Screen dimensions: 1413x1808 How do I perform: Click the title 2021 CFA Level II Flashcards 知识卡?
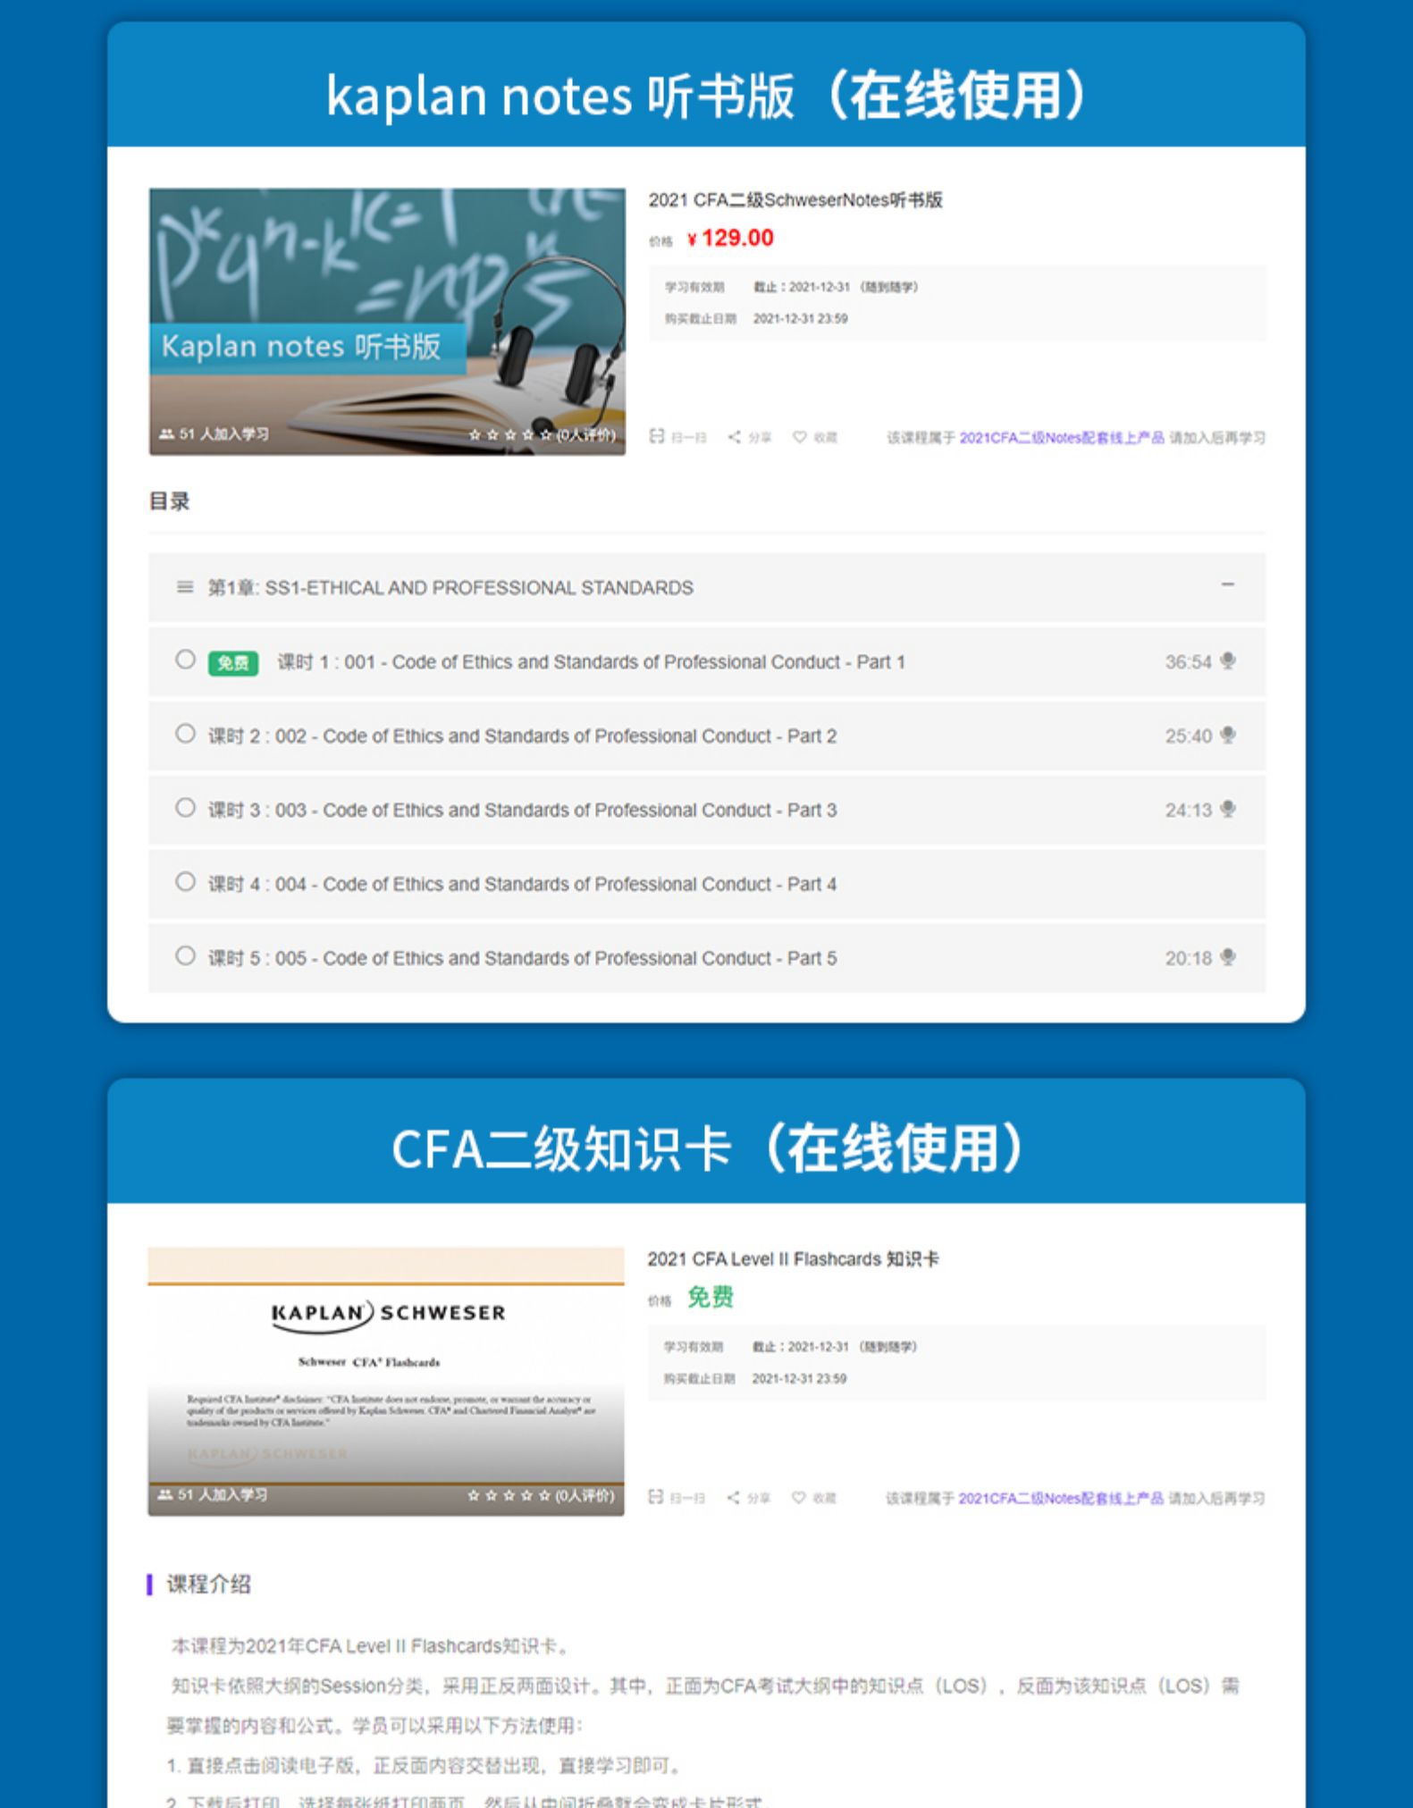(793, 1259)
